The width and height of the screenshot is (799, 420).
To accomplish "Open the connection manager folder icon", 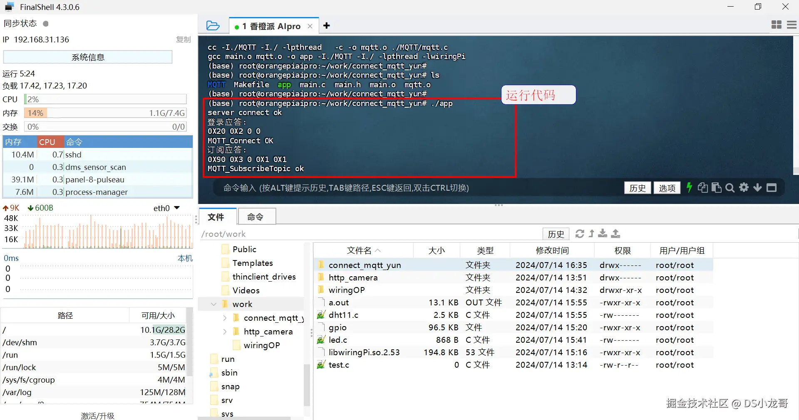I will [213, 26].
